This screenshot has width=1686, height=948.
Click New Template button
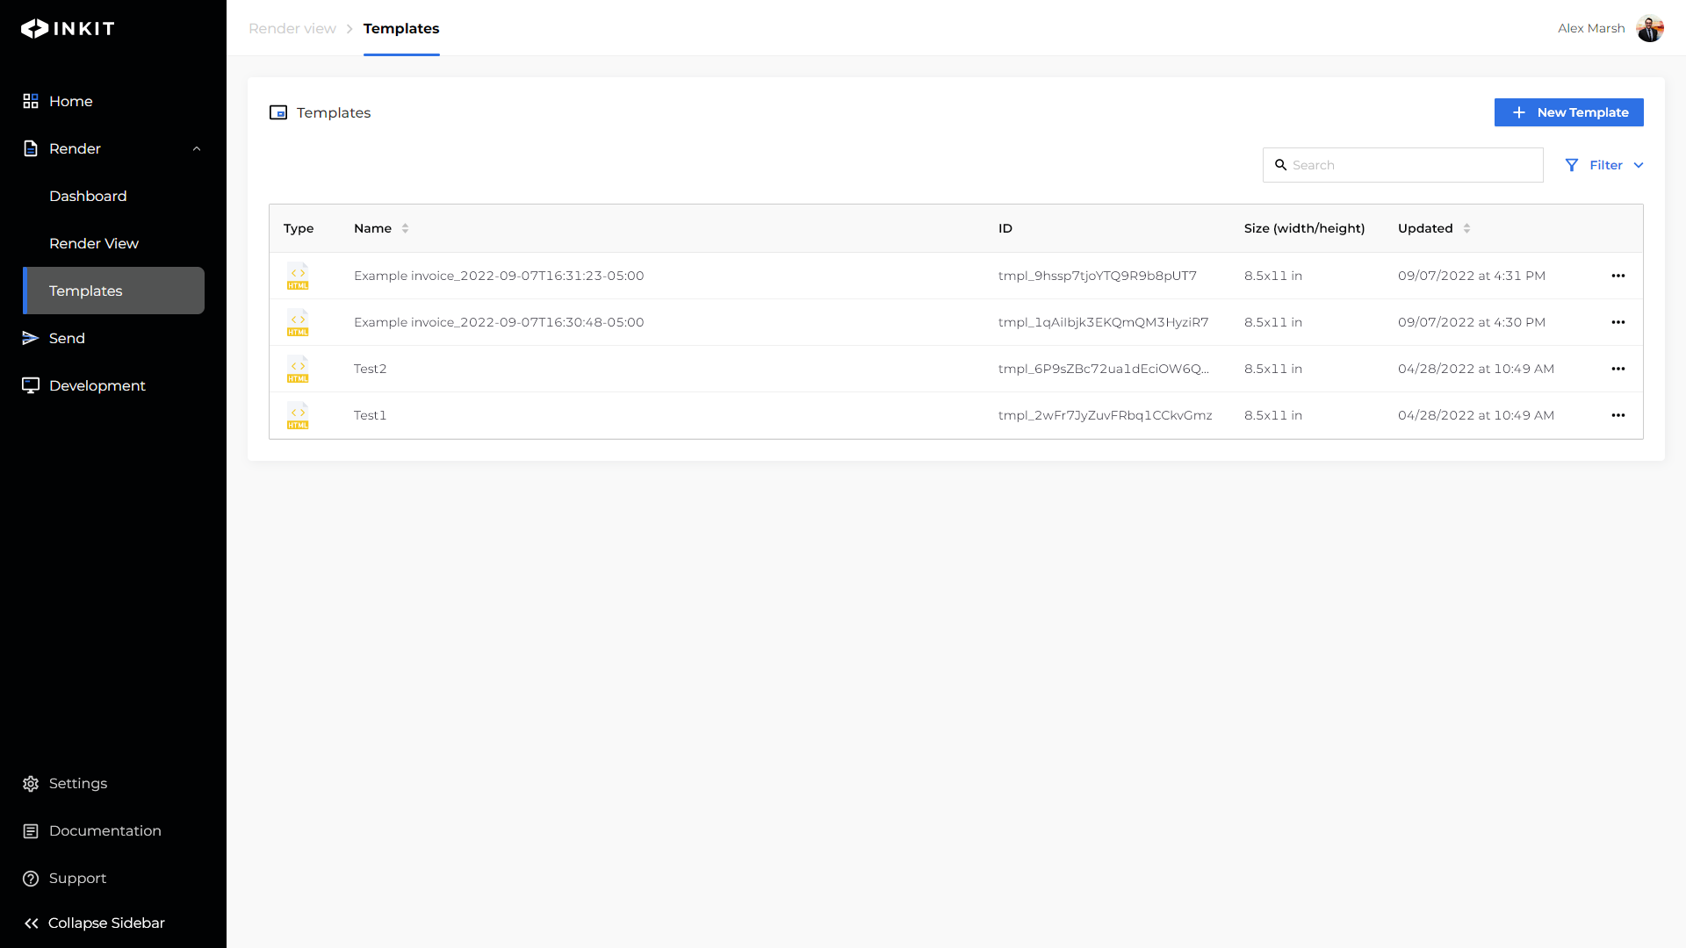pyautogui.click(x=1568, y=112)
